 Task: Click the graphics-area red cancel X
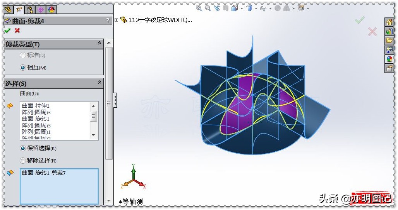tap(372, 32)
